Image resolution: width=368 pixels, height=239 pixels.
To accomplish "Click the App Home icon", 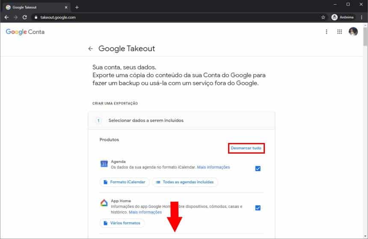I will pyautogui.click(x=104, y=203).
